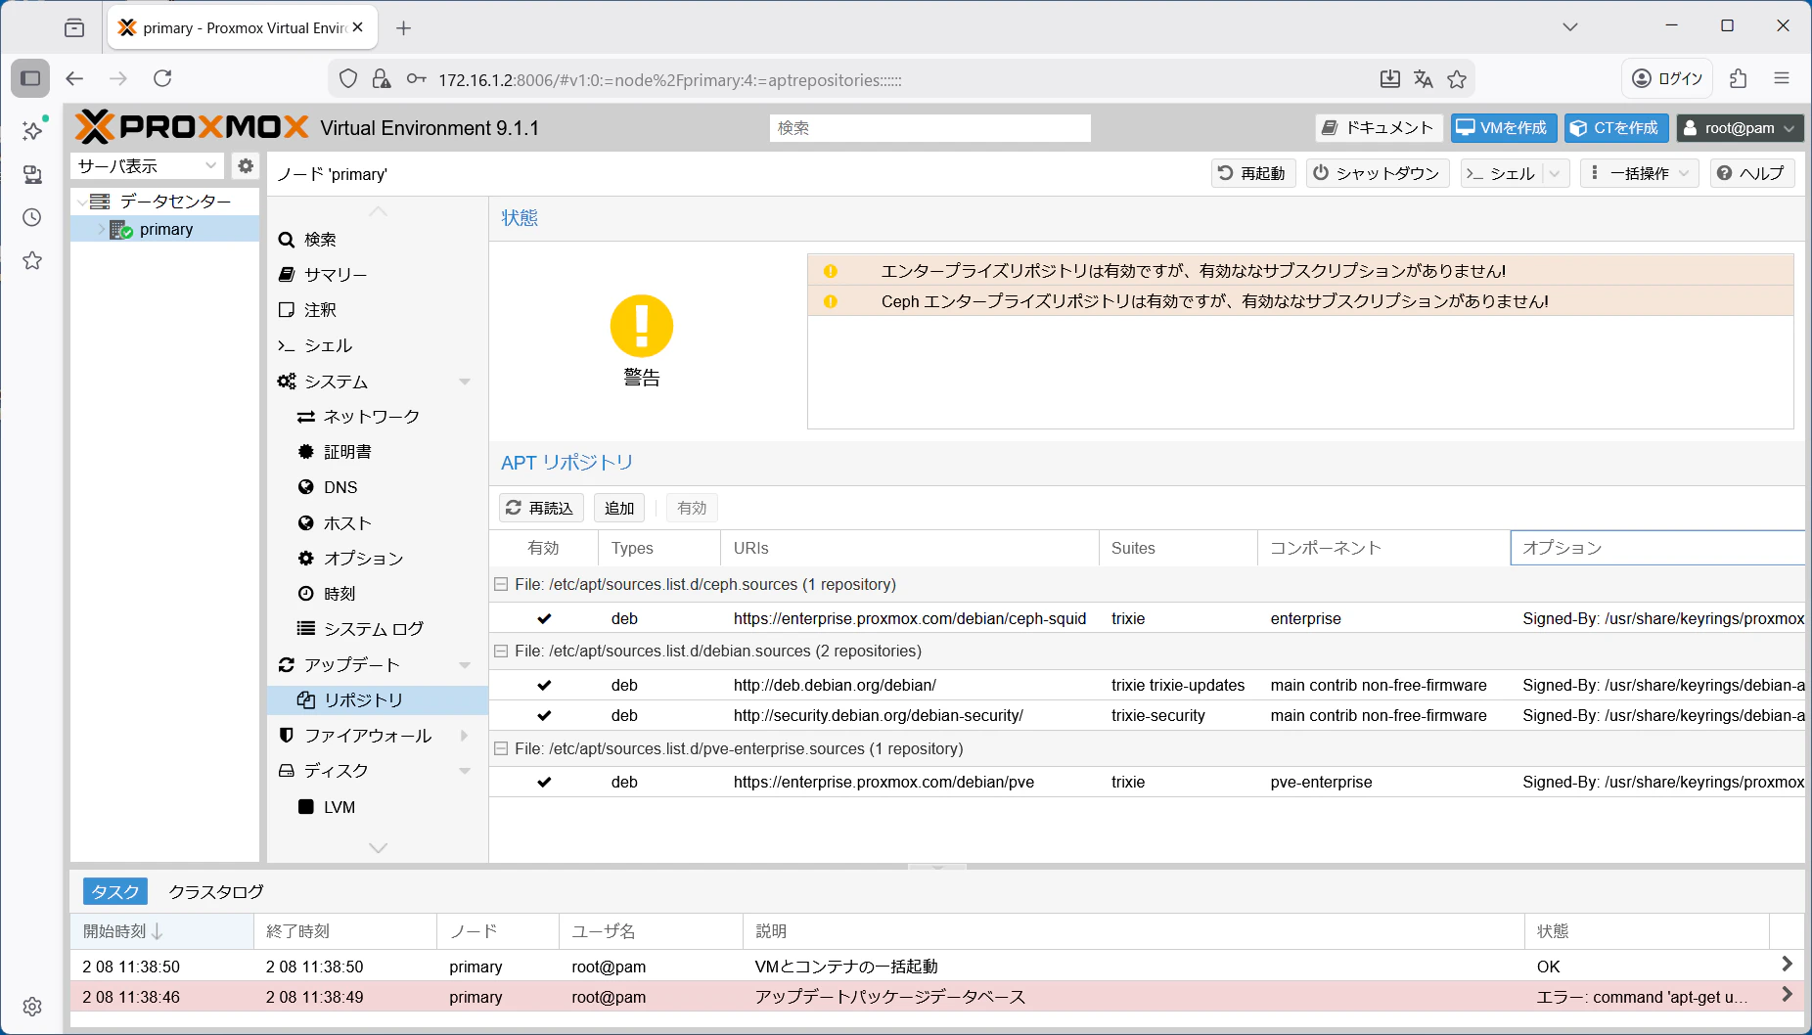The width and height of the screenshot is (1812, 1035).
Task: Open the システムログ menu item
Action: point(378,629)
